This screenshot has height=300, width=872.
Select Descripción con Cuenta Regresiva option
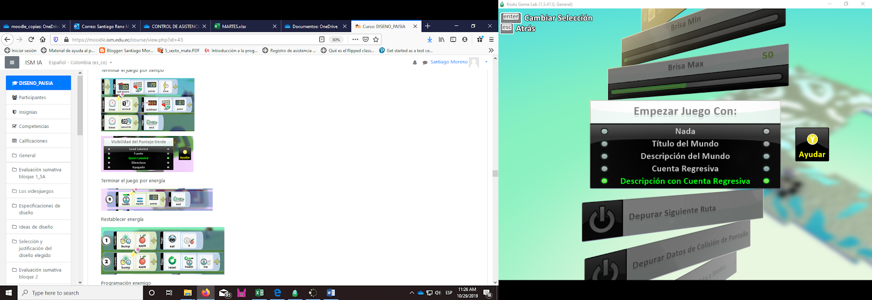coord(685,181)
